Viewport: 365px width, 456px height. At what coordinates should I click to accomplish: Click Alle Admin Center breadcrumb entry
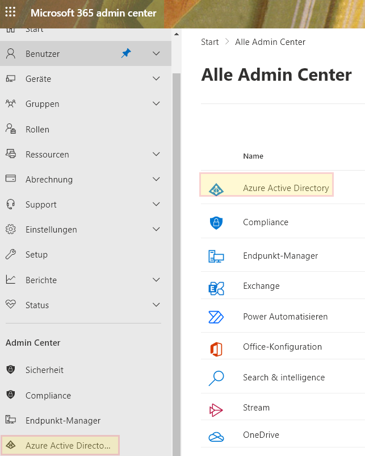tap(270, 42)
